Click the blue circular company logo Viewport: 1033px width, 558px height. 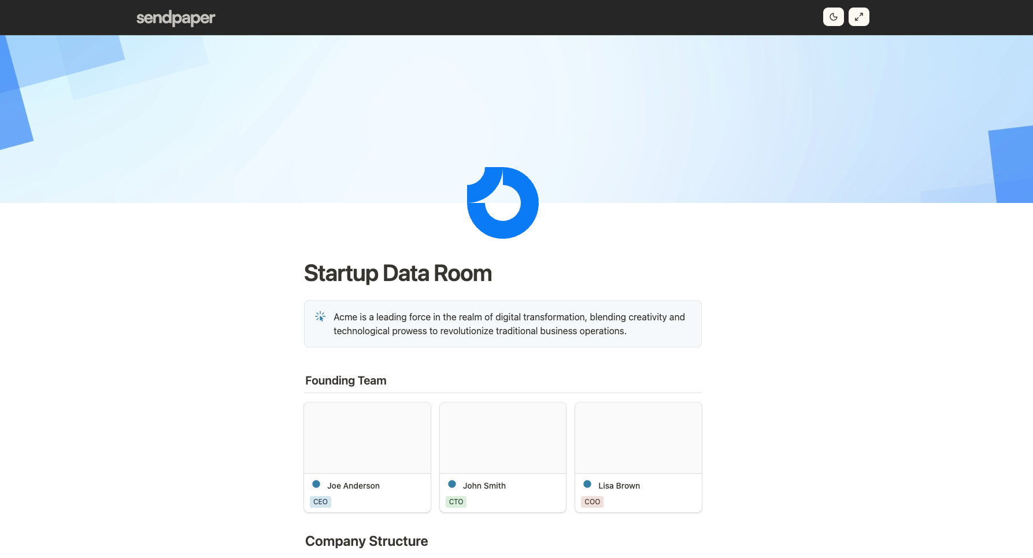(x=502, y=202)
